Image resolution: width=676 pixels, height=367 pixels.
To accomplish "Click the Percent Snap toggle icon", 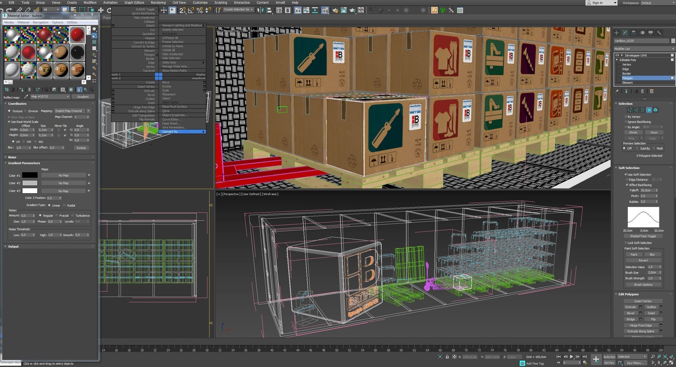I will 200,10.
